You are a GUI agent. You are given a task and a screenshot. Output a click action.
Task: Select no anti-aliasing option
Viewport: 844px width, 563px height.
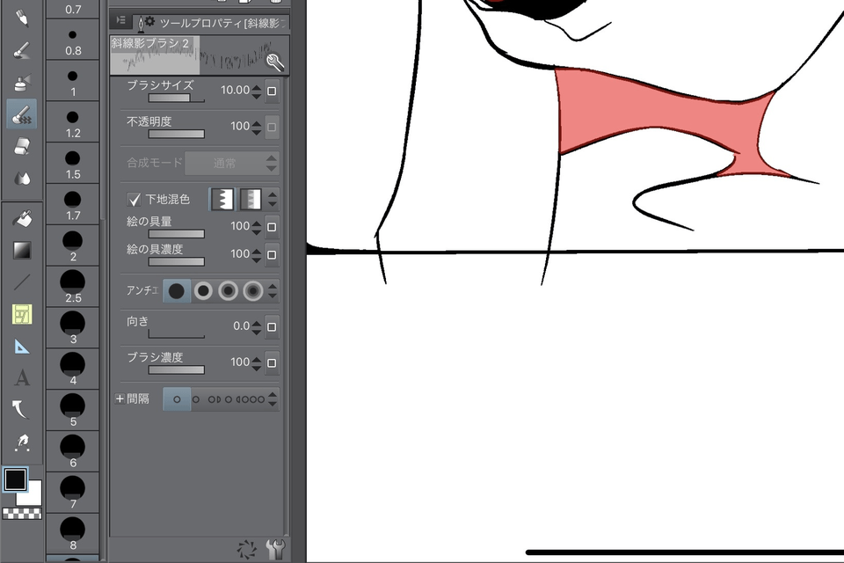pyautogui.click(x=177, y=291)
